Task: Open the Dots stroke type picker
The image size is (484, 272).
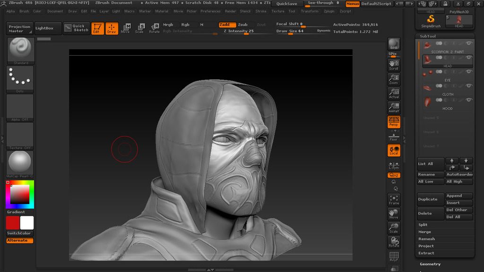Action: coord(20,79)
